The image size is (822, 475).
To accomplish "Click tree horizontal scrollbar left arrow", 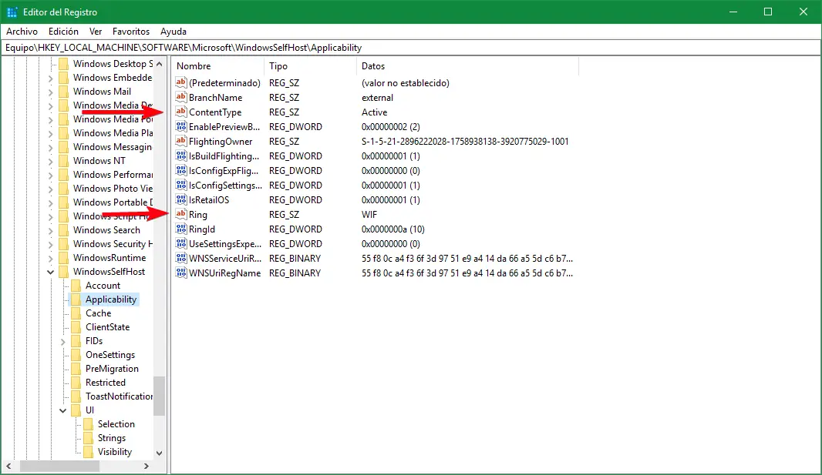I will pos(8,466).
